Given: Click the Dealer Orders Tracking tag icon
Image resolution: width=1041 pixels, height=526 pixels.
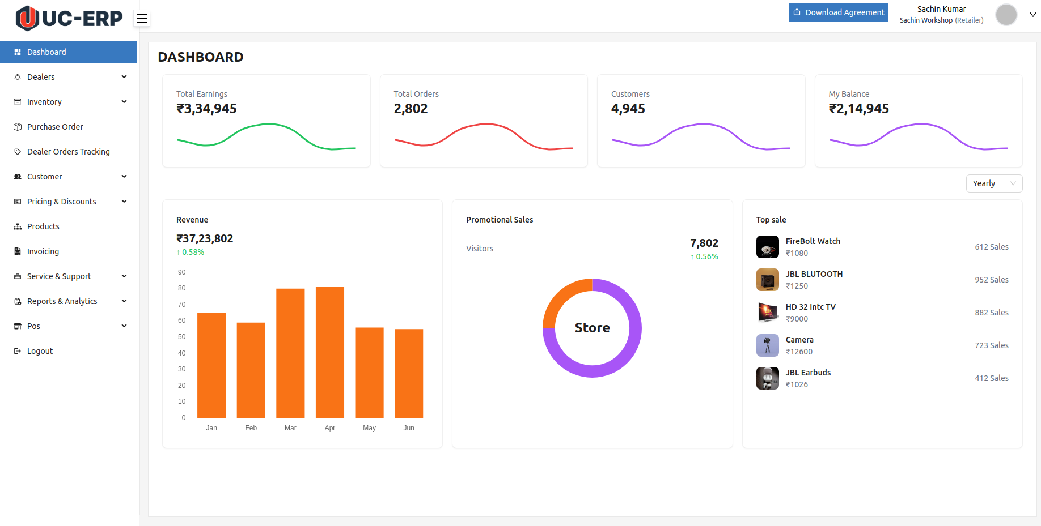Looking at the screenshot, I should coord(18,152).
